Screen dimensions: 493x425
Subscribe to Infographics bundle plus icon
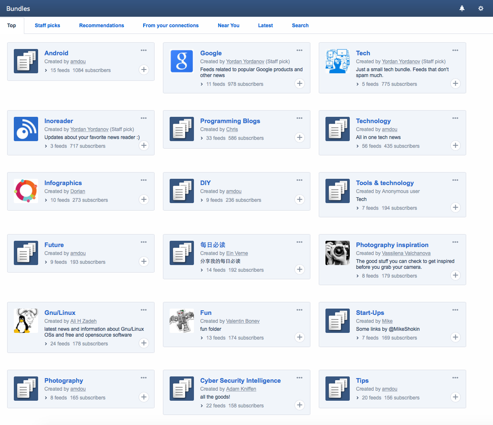pos(144,199)
